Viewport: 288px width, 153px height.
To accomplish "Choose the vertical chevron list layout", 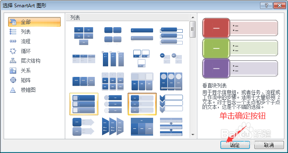I will [171, 104].
